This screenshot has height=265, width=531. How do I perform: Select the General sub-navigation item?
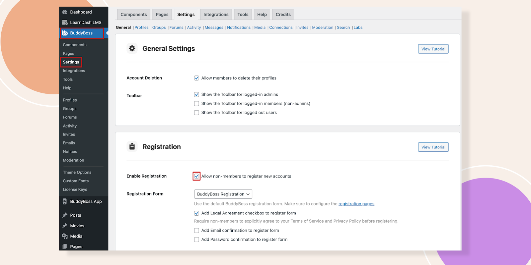[x=123, y=27]
